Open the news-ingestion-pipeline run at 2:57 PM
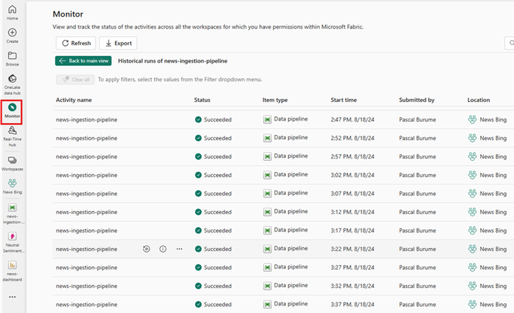This screenshot has width=514, height=313. click(x=86, y=157)
